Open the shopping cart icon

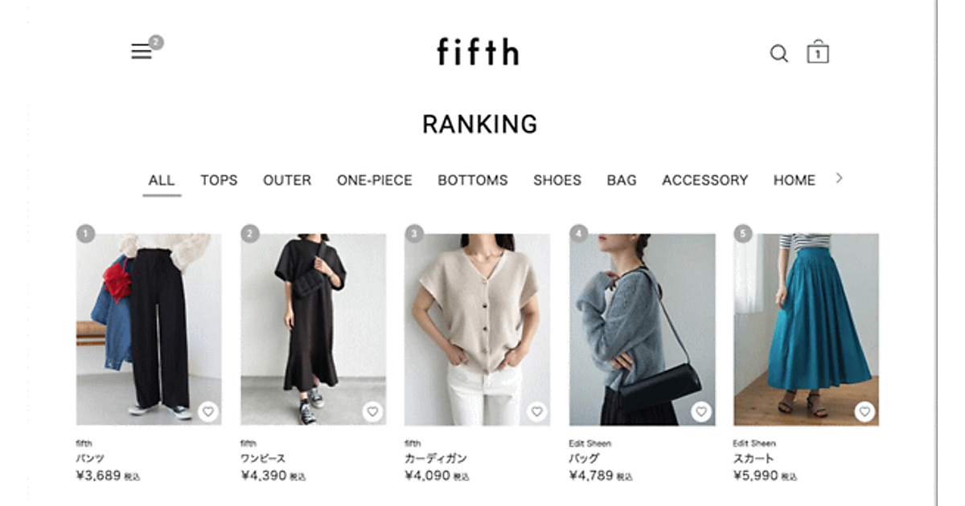818,51
